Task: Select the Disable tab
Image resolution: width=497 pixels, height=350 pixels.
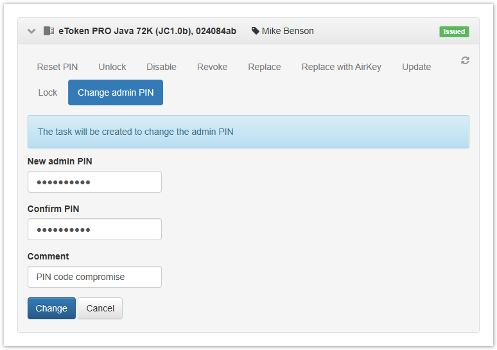Action: point(161,67)
